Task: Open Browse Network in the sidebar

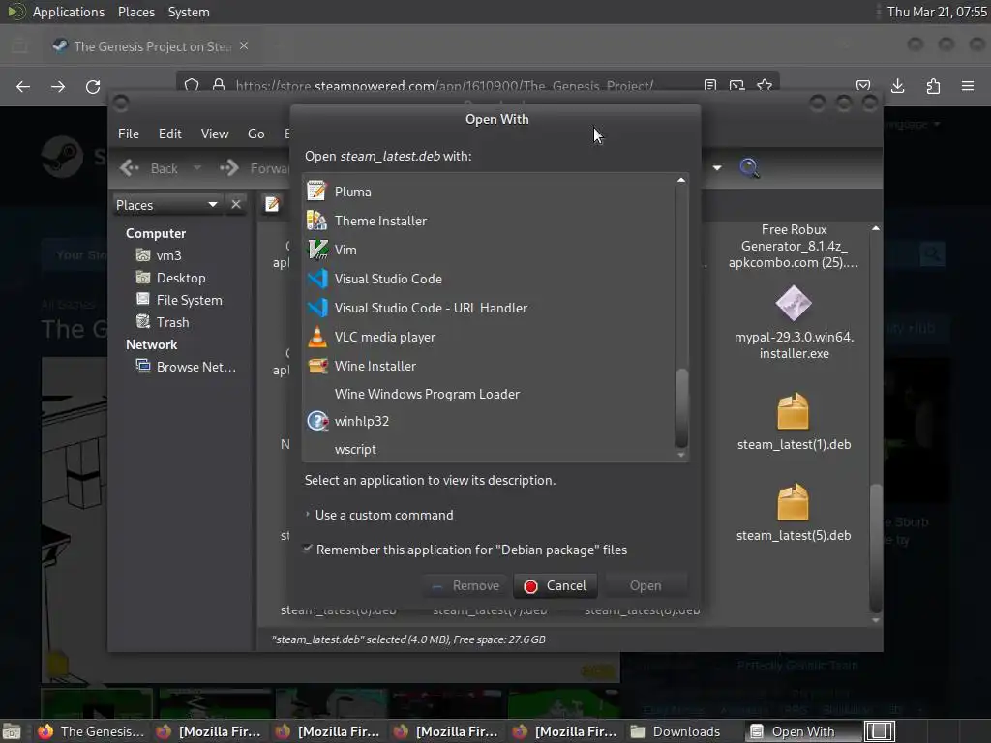Action: pyautogui.click(x=195, y=367)
